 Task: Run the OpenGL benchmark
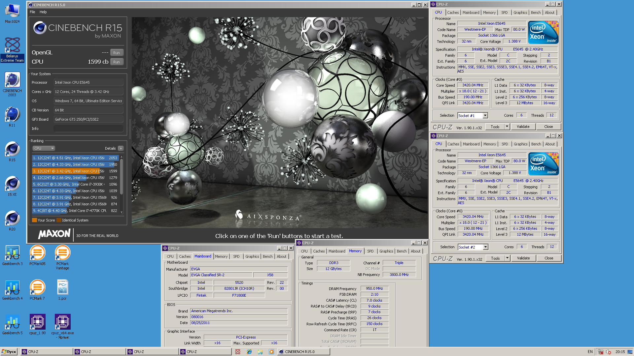click(117, 53)
